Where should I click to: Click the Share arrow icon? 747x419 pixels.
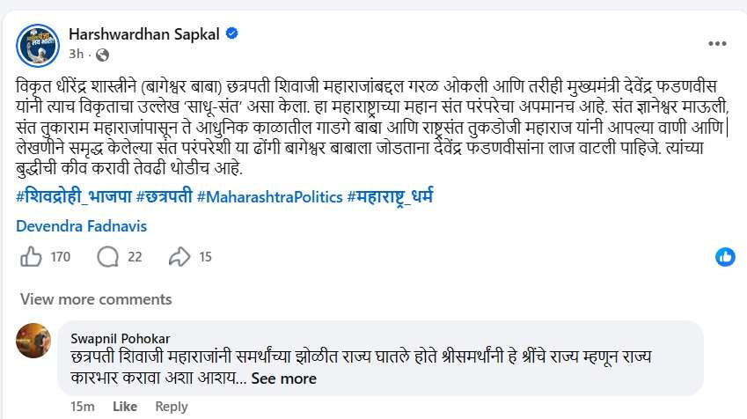click(x=179, y=257)
